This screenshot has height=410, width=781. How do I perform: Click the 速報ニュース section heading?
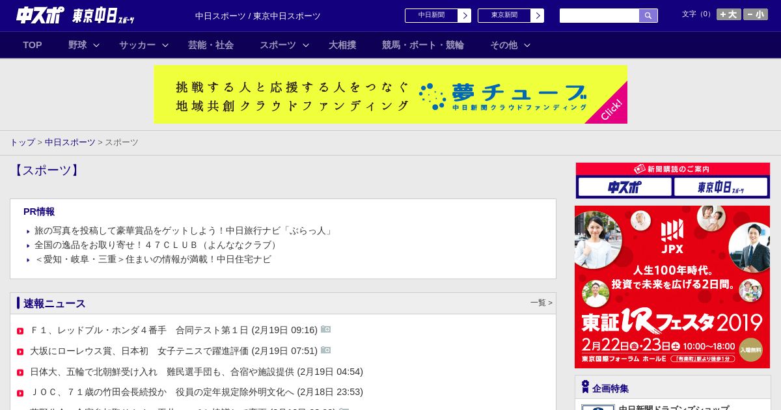55,303
